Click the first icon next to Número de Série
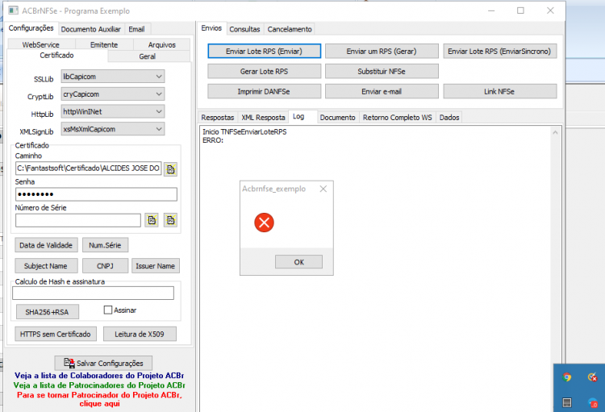The width and height of the screenshot is (605, 412). click(x=152, y=220)
